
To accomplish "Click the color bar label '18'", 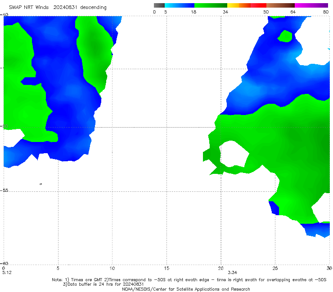I will pos(193,12).
